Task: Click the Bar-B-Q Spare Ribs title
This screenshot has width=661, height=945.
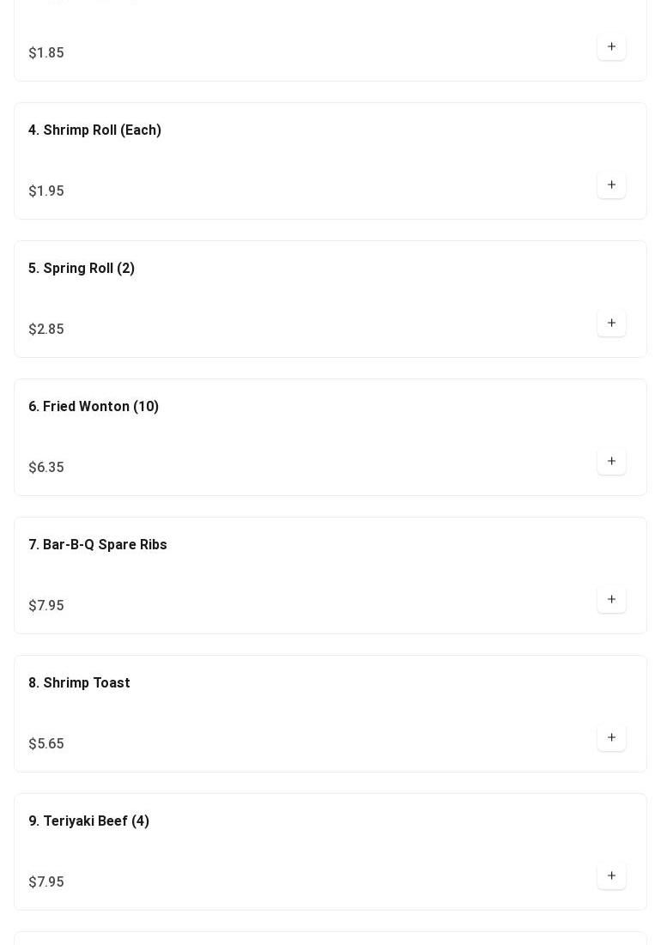Action: [98, 545]
